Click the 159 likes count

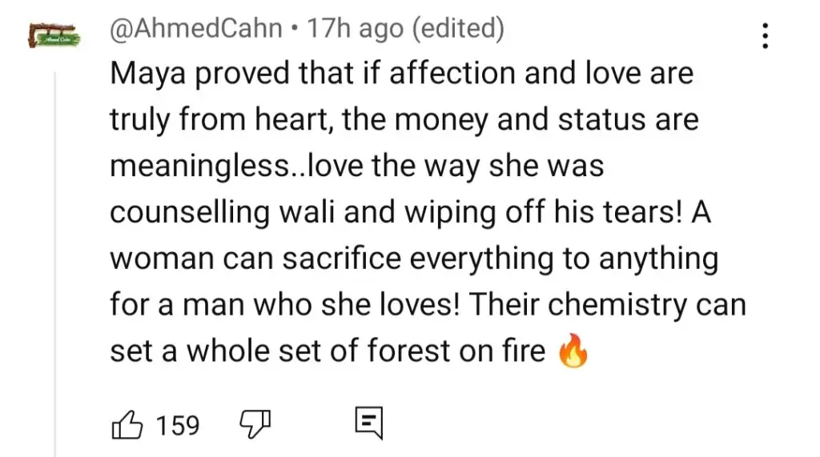[178, 425]
